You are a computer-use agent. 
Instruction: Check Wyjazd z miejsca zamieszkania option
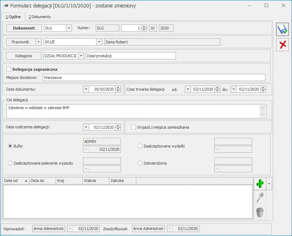point(134,127)
